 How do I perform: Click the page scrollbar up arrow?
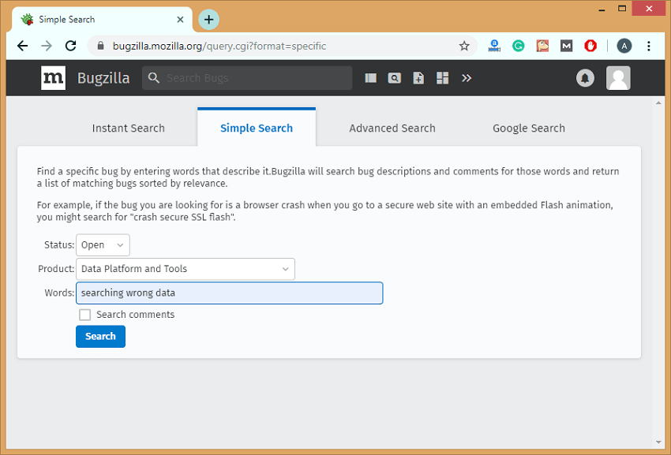[658, 103]
